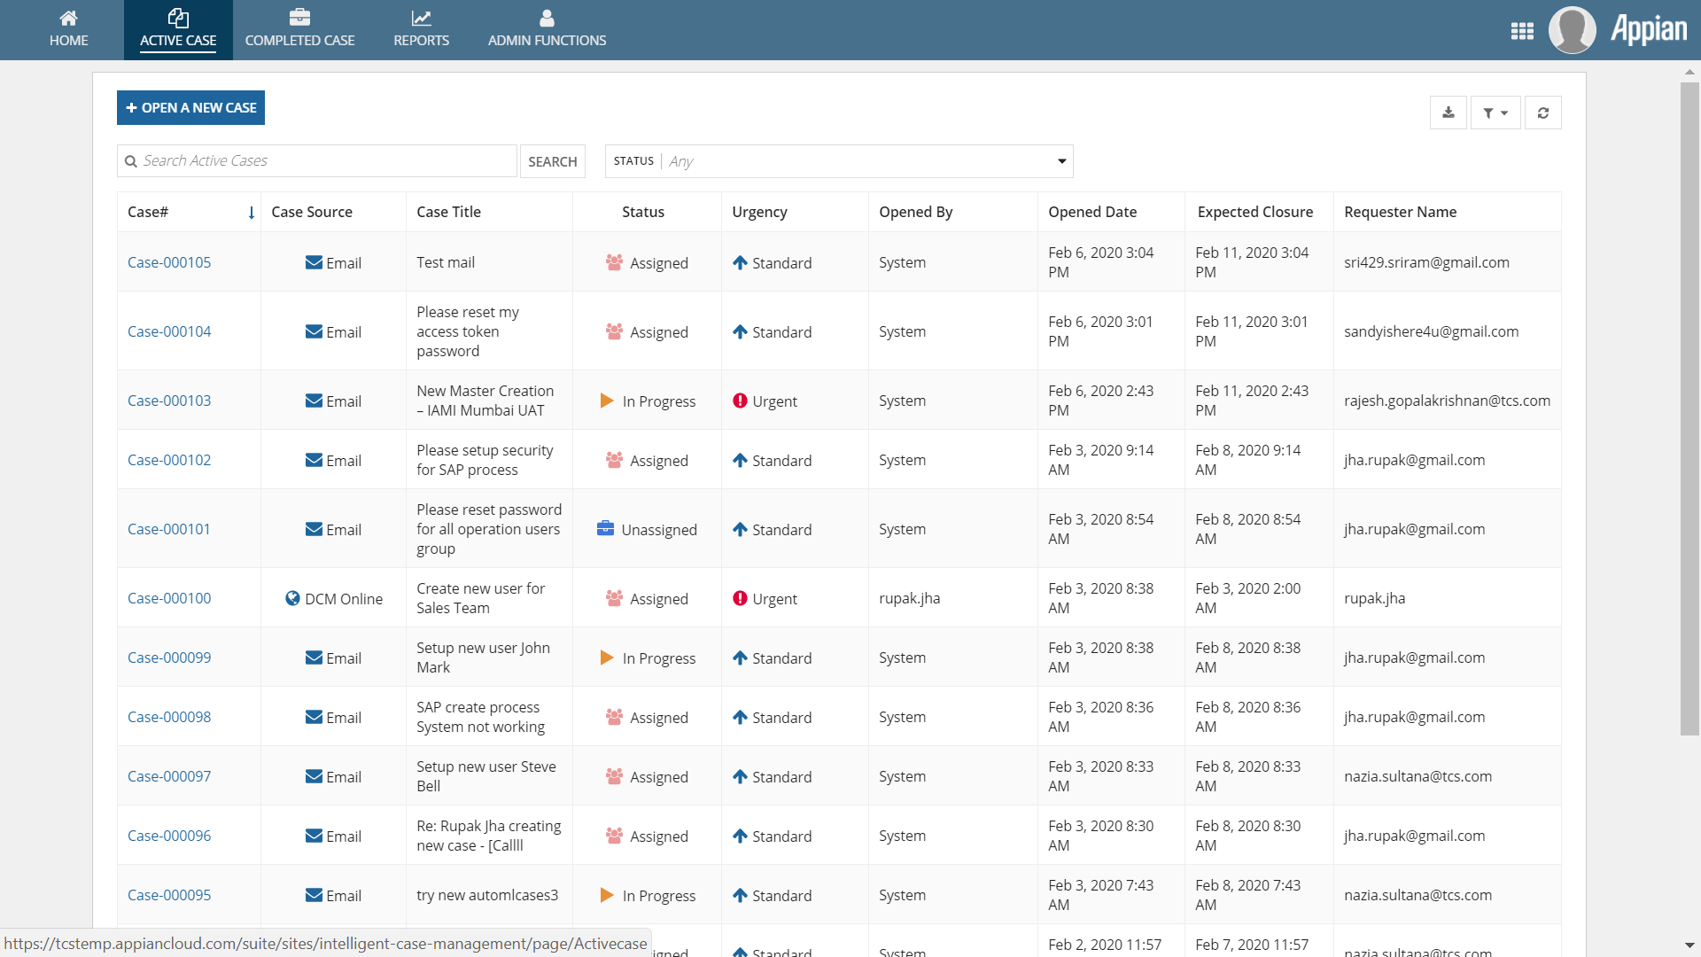The height and width of the screenshot is (957, 1701).
Task: Open the apps grid navigation icon
Action: coord(1522,31)
